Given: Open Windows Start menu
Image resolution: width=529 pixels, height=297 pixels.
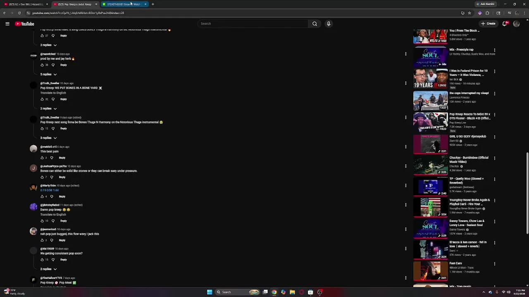Looking at the screenshot, I should (x=210, y=292).
